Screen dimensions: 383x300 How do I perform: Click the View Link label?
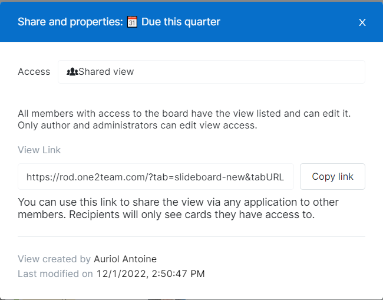[39, 150]
